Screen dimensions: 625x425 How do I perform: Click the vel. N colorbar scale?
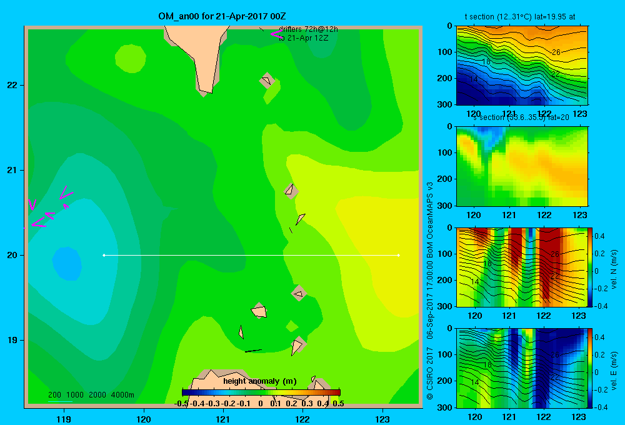coord(591,267)
